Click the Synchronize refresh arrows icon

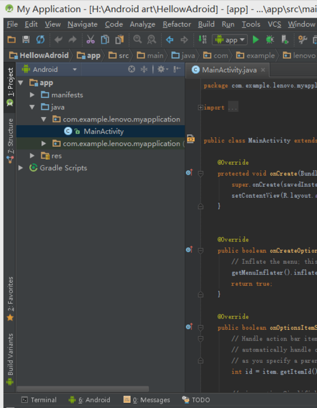(40, 39)
